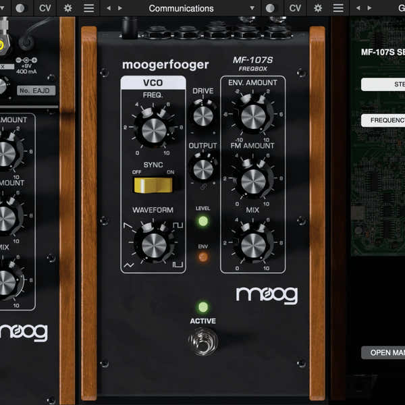Select the square waveform icon
405x405 pixels.
(x=178, y=225)
